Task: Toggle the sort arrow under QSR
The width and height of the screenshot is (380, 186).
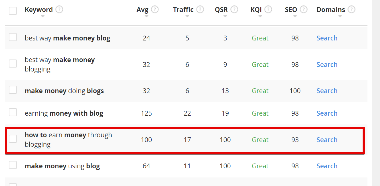Action: click(x=225, y=17)
